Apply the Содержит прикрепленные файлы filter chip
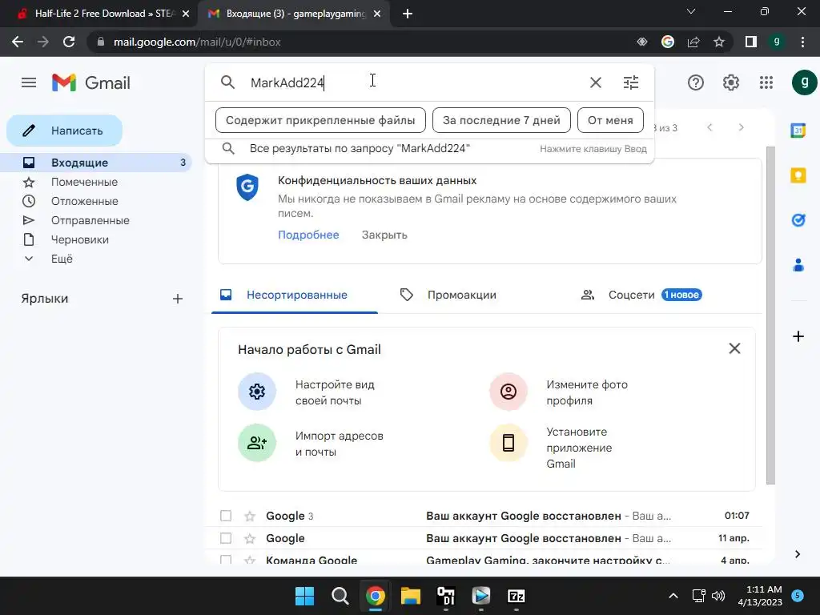The width and height of the screenshot is (820, 615). (320, 120)
